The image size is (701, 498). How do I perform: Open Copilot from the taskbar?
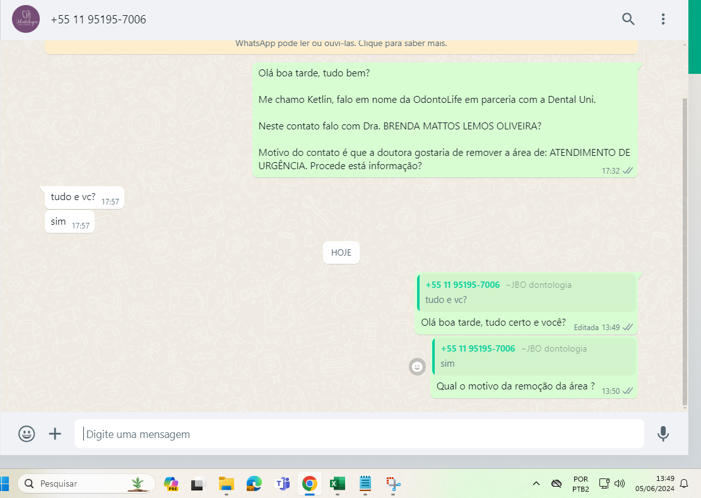171,483
